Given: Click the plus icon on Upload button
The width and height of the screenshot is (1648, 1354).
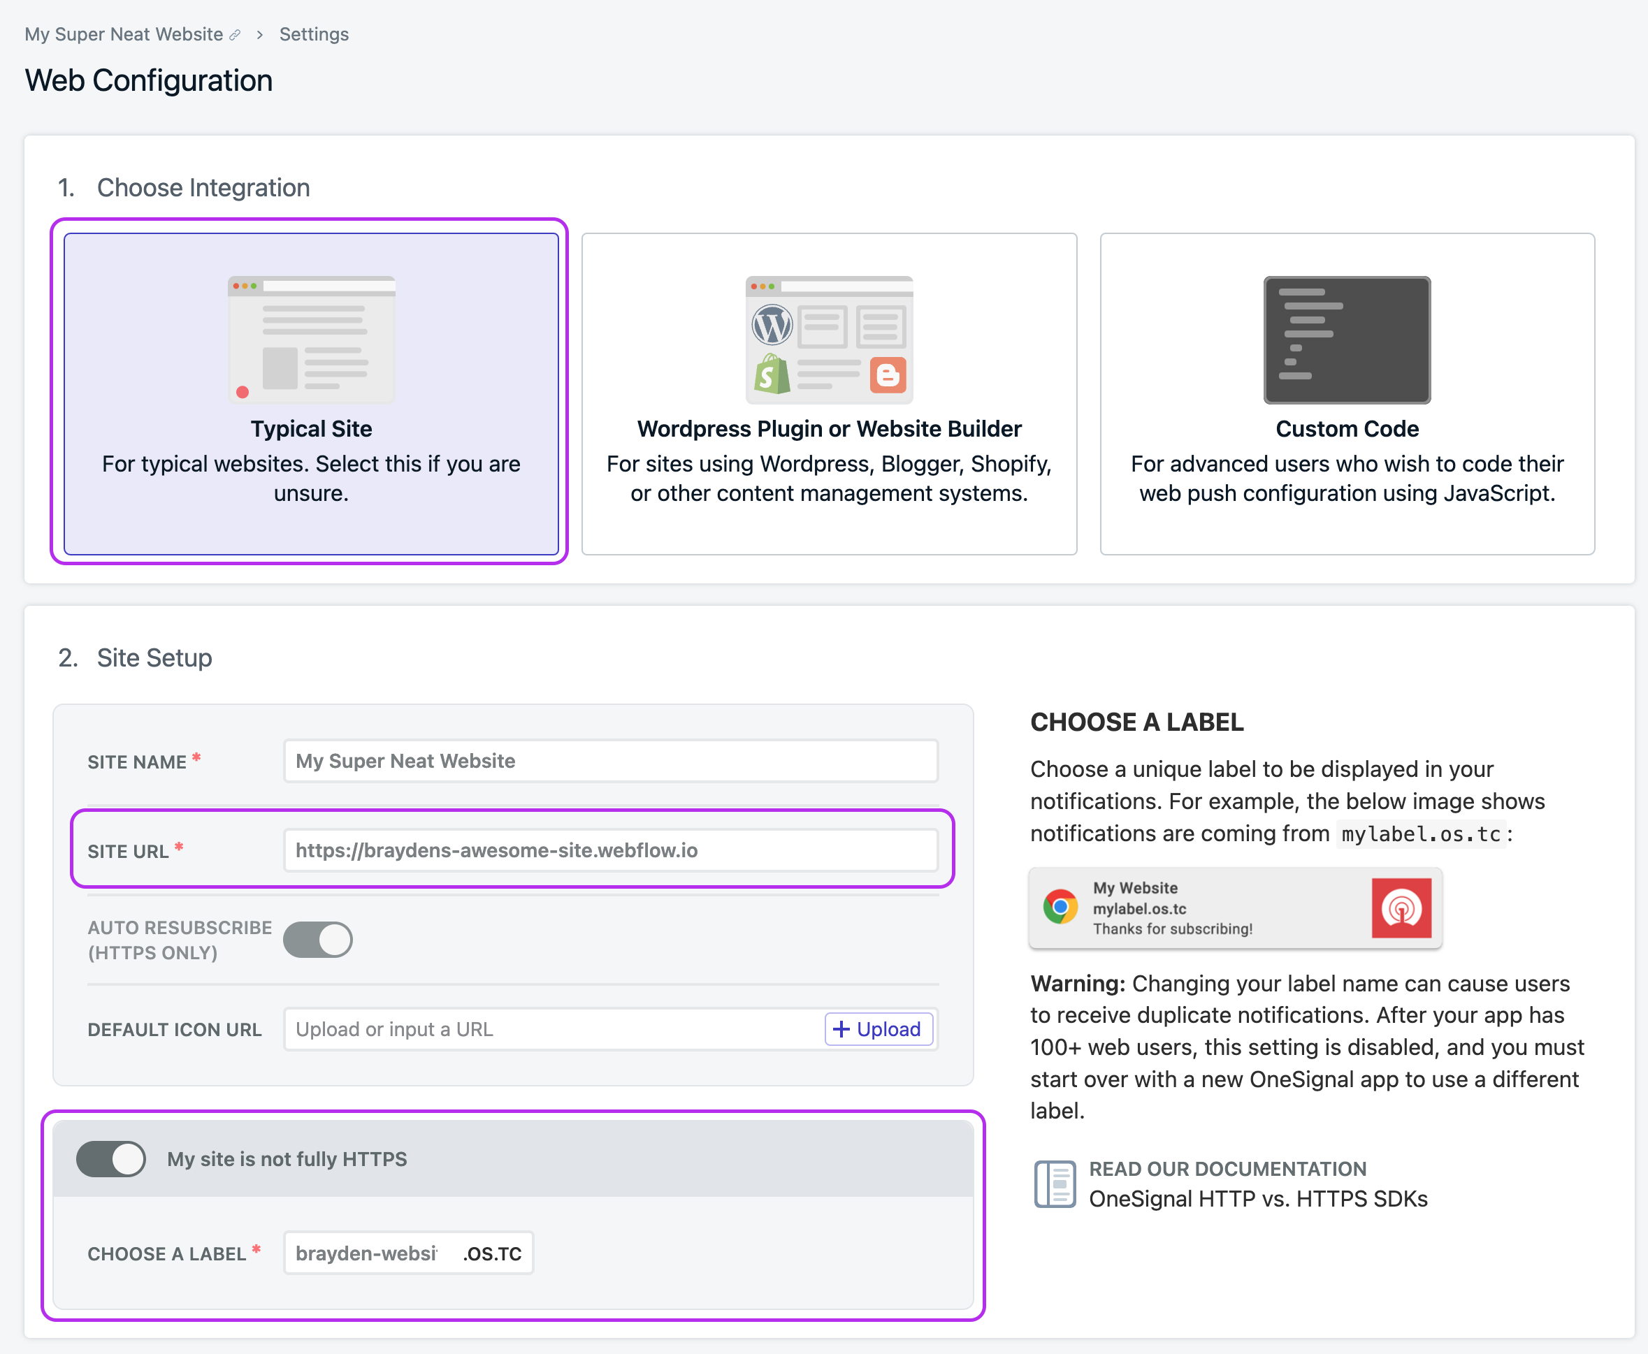Looking at the screenshot, I should [x=841, y=1028].
